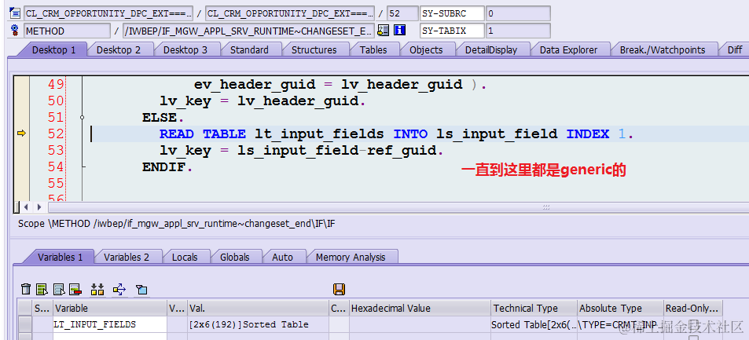The width and height of the screenshot is (749, 340).
Task: Click the two-arrows yellow boxes sort icon
Action: 97,289
